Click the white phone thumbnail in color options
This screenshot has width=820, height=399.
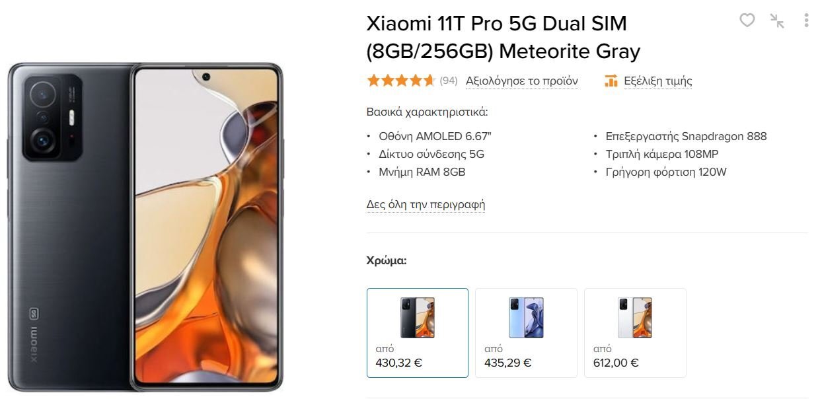click(635, 318)
